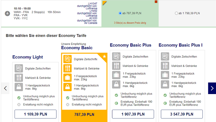Viewport: 216px width, 122px height.
Task: Open the Economy Basic Plus heading
Action: [x=130, y=45]
